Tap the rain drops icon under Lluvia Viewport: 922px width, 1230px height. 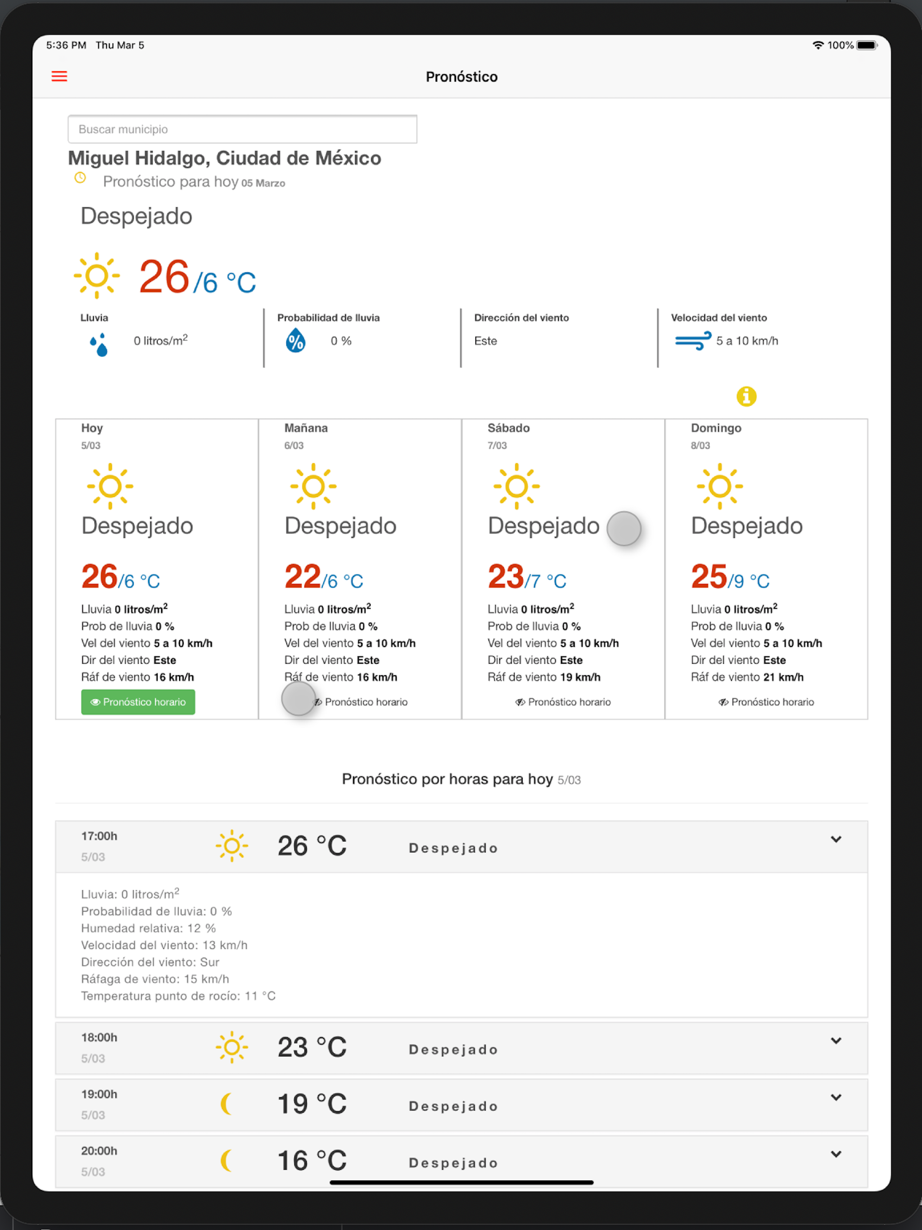click(x=99, y=344)
